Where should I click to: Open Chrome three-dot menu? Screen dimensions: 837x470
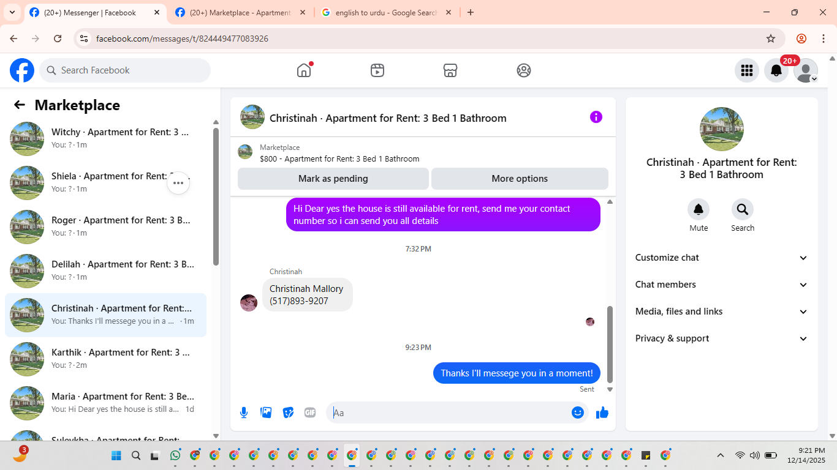[x=824, y=39]
